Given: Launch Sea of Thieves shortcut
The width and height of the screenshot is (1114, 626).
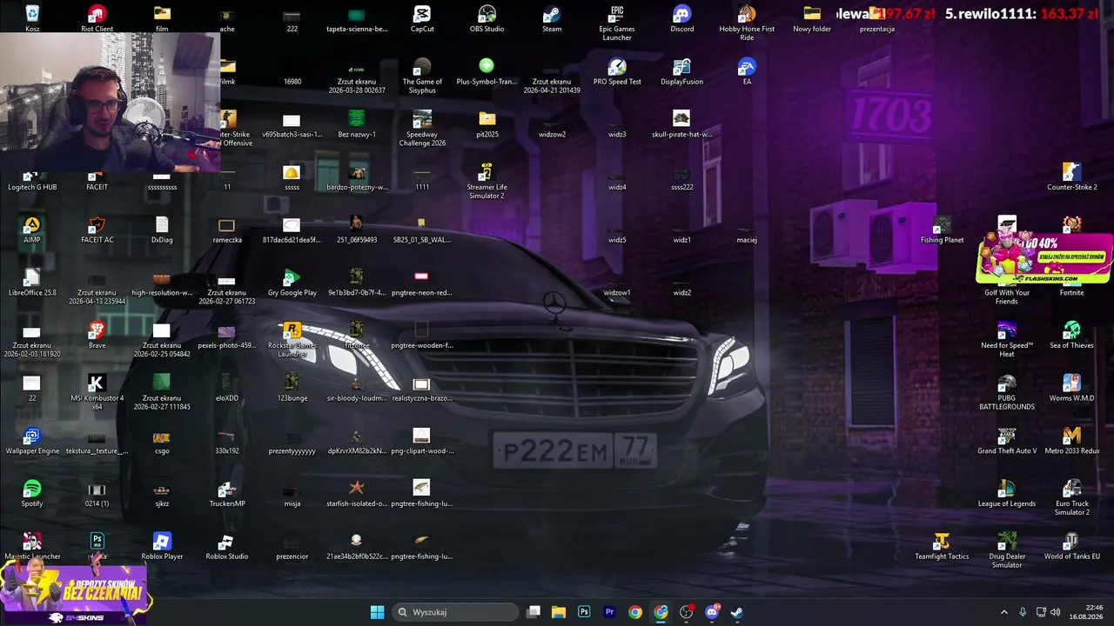Looking at the screenshot, I should [x=1071, y=335].
